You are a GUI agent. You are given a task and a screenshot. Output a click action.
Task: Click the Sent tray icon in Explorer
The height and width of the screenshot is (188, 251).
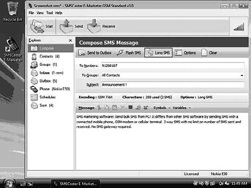click(x=34, y=105)
